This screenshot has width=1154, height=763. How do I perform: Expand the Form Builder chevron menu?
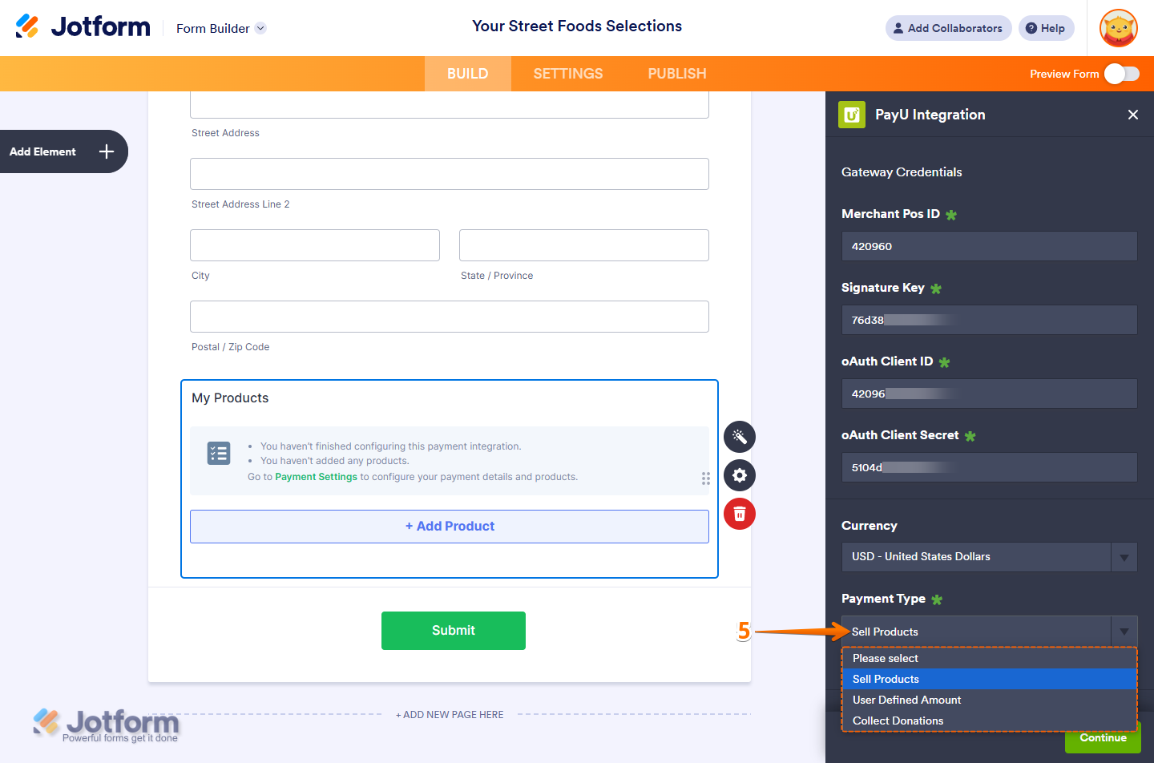click(x=260, y=28)
